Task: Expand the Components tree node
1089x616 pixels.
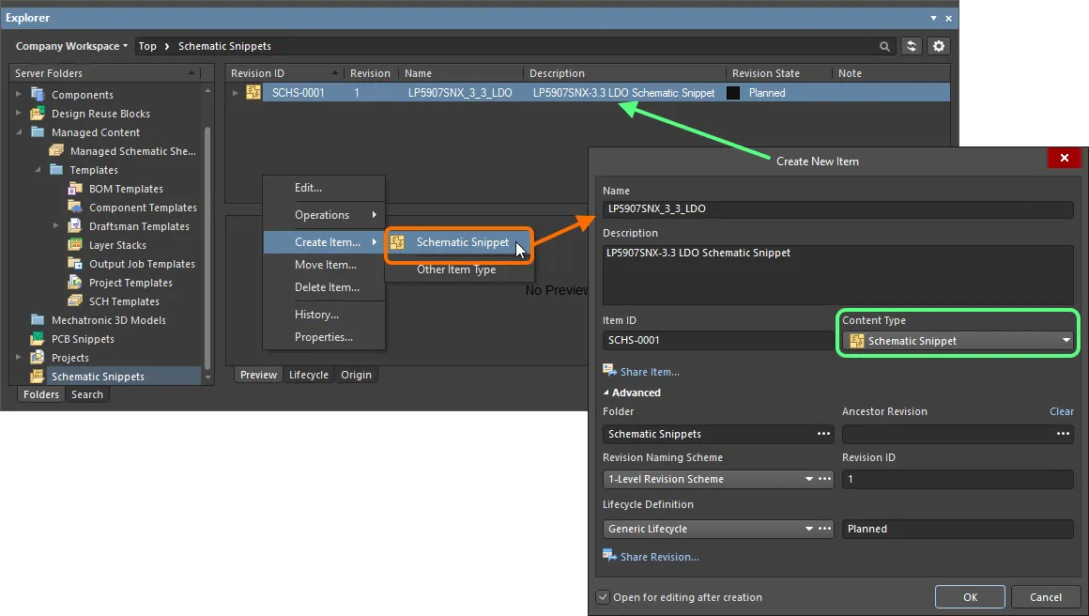Action: [x=19, y=94]
